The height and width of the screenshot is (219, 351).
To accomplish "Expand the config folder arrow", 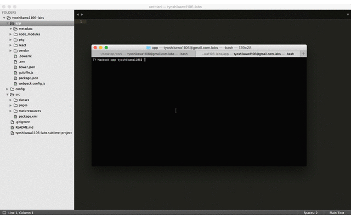I will (x=7, y=89).
